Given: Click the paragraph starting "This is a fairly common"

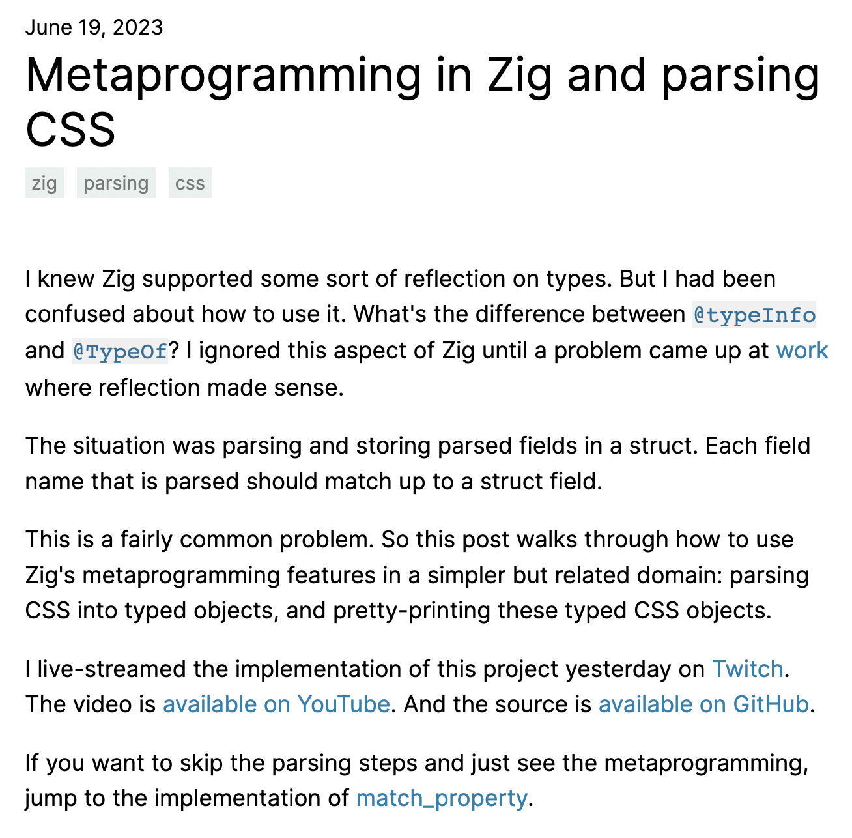Looking at the screenshot, I should coord(417,575).
